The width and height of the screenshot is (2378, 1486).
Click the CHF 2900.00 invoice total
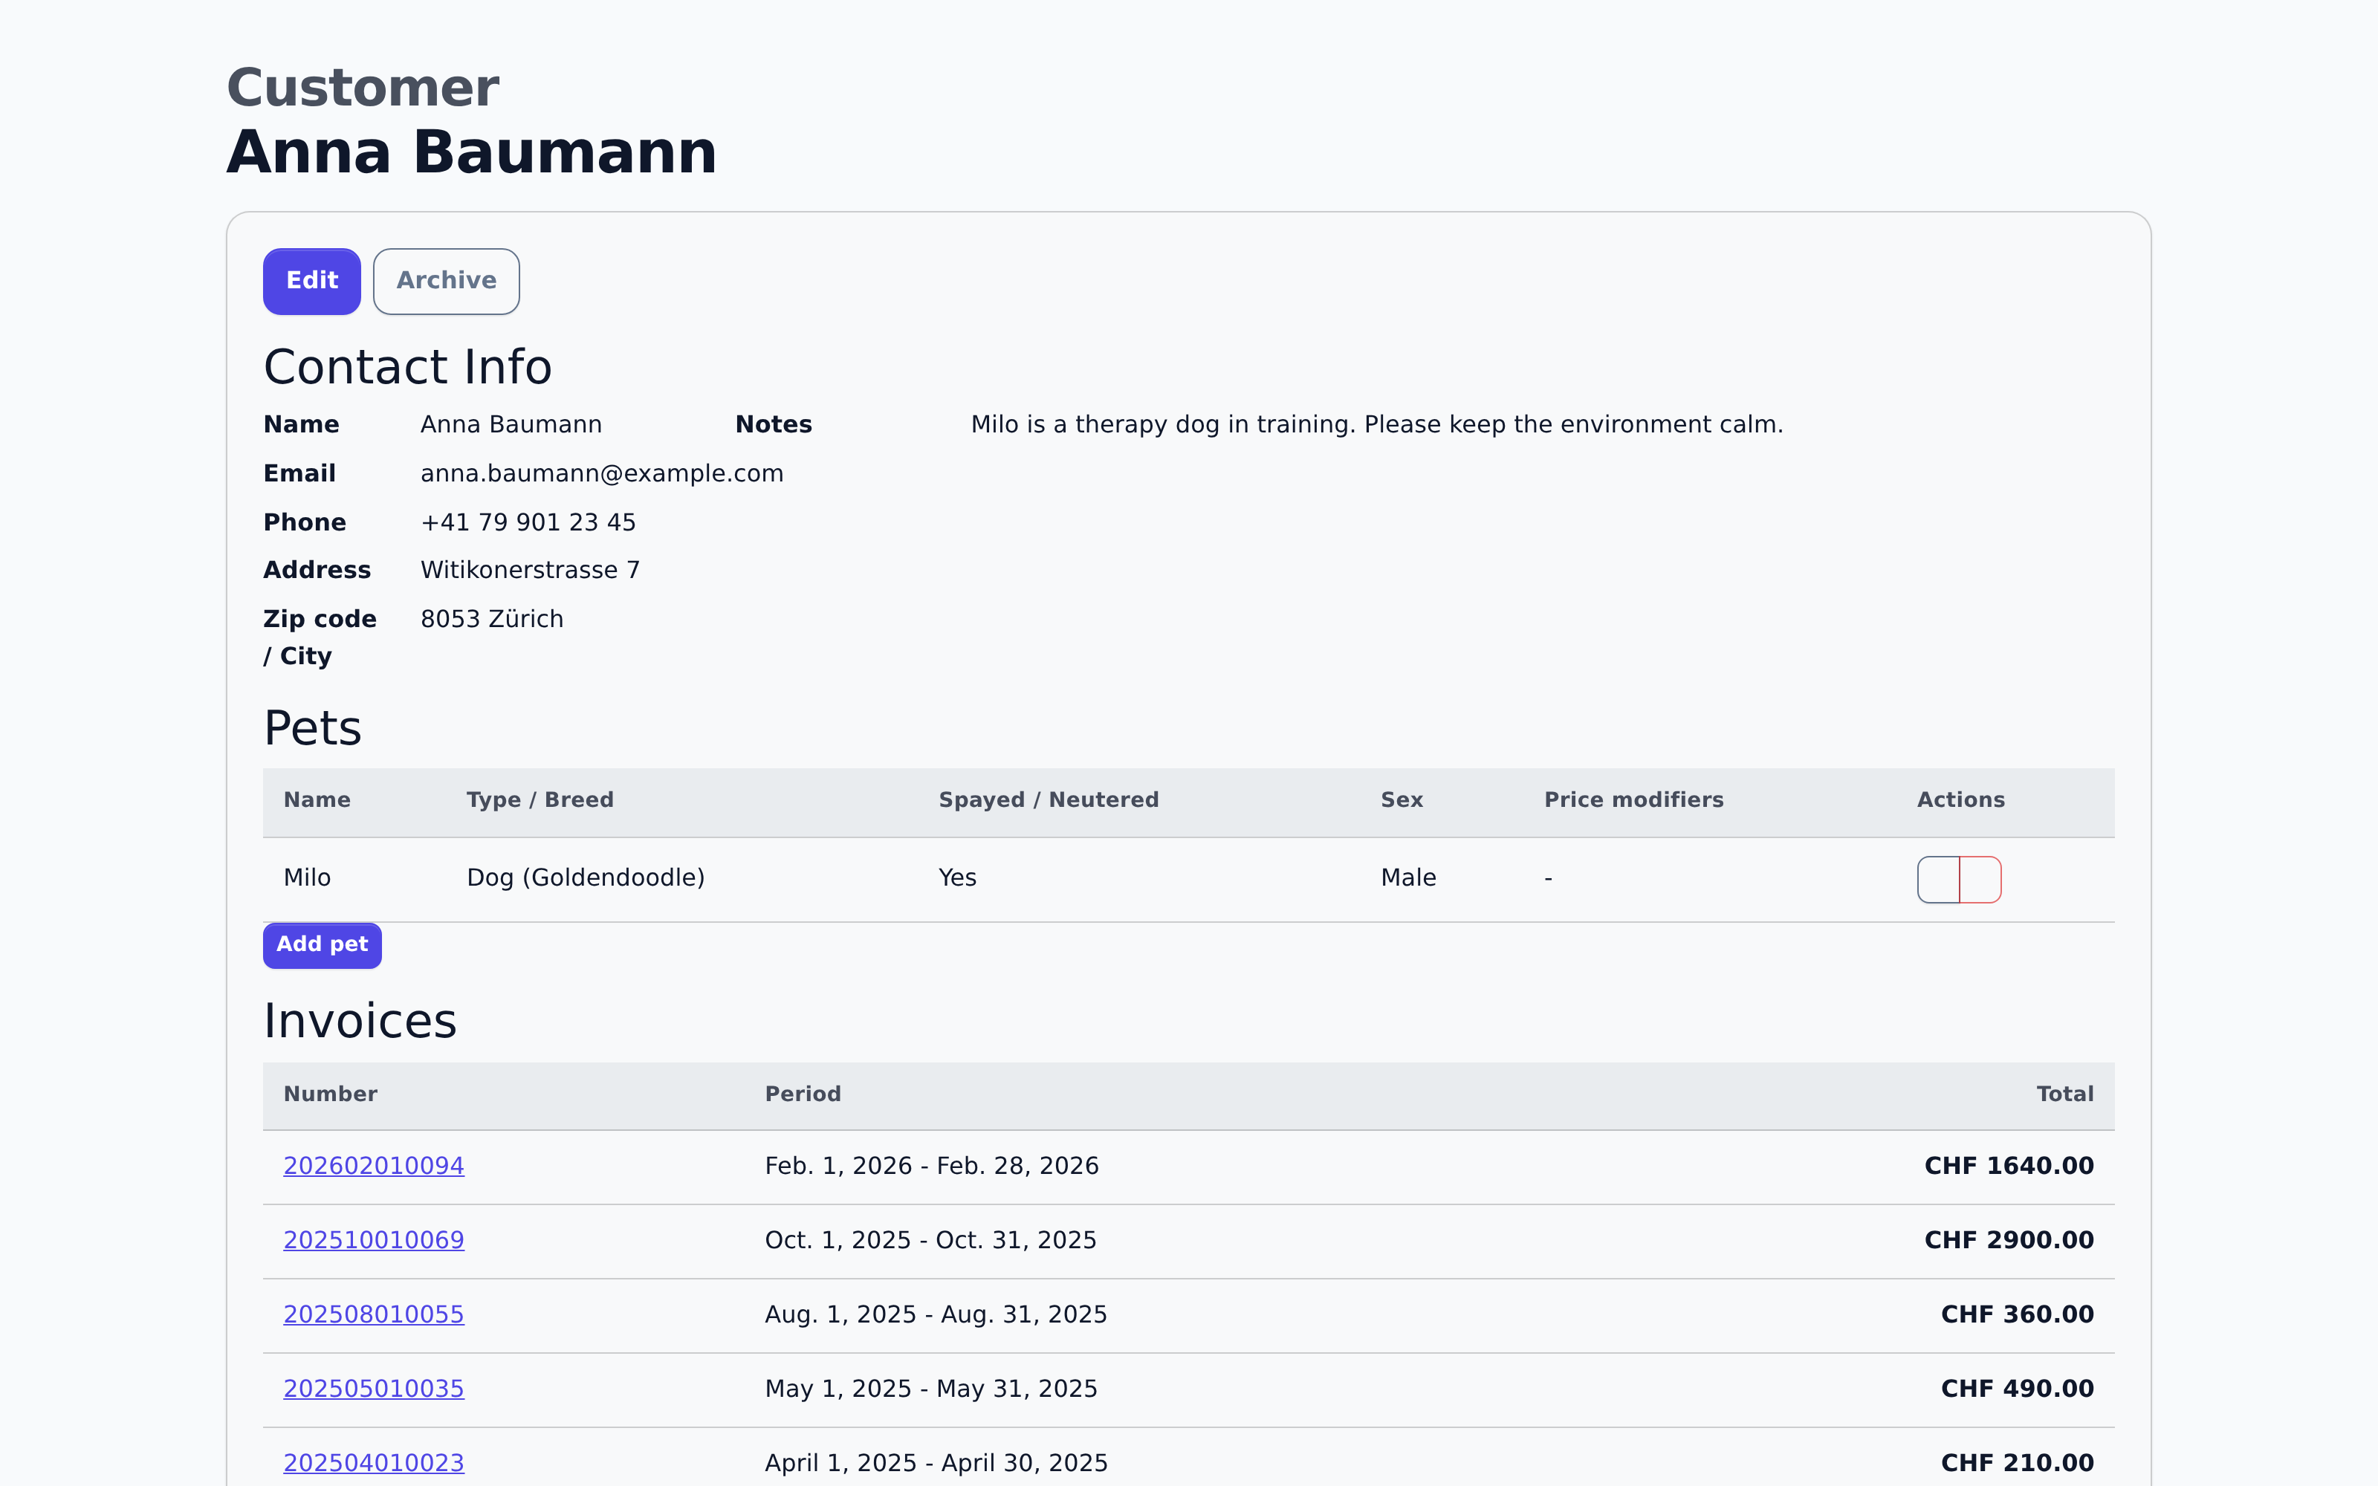pyautogui.click(x=2007, y=1240)
